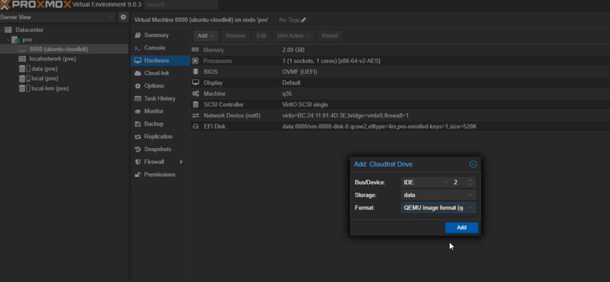Click the edit tags pencil icon
Viewport: 610px width, 282px height.
304,20
